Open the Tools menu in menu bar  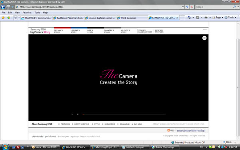tap(37, 12)
